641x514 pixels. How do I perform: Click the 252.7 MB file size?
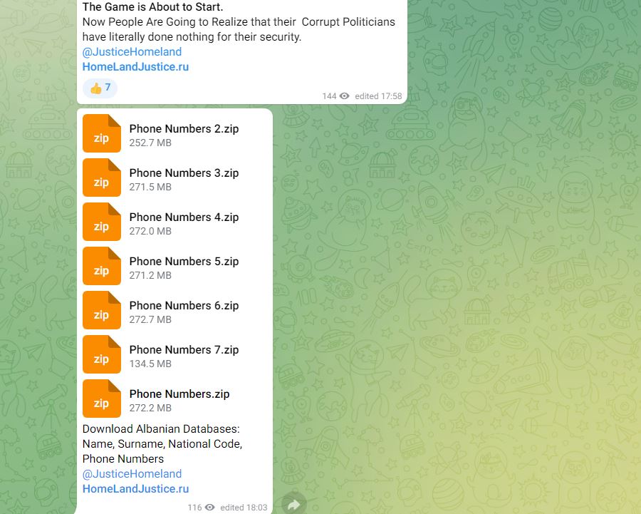click(150, 143)
